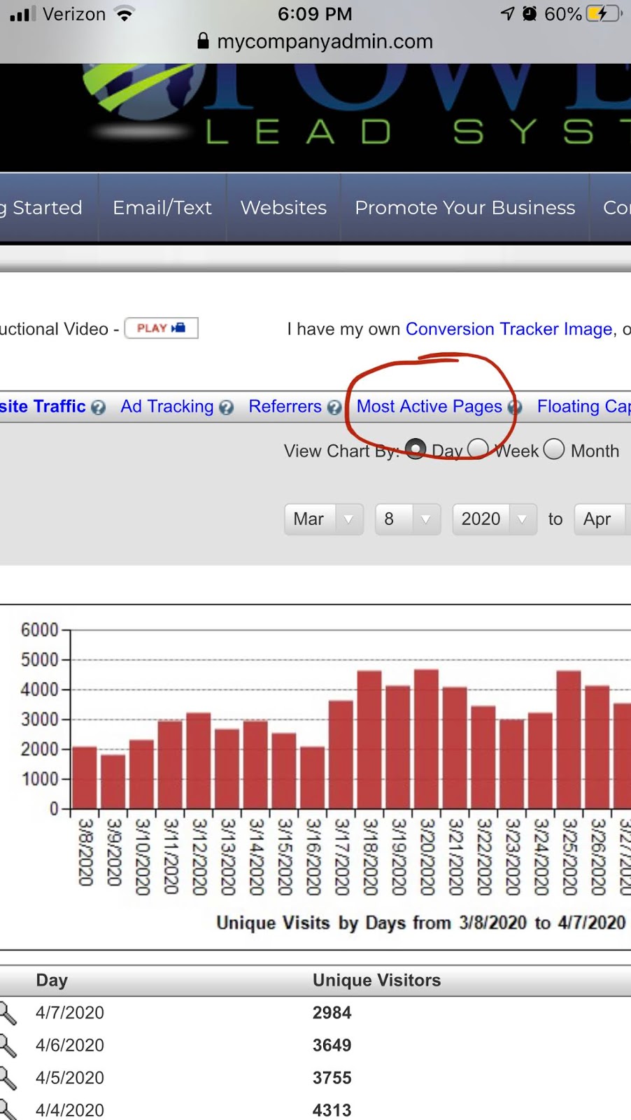Viewport: 631px width, 1120px height.
Task: Open Promote Your Business menu
Action: click(465, 208)
